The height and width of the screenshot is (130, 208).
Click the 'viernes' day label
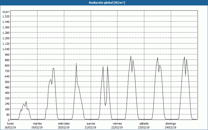click(x=117, y=123)
